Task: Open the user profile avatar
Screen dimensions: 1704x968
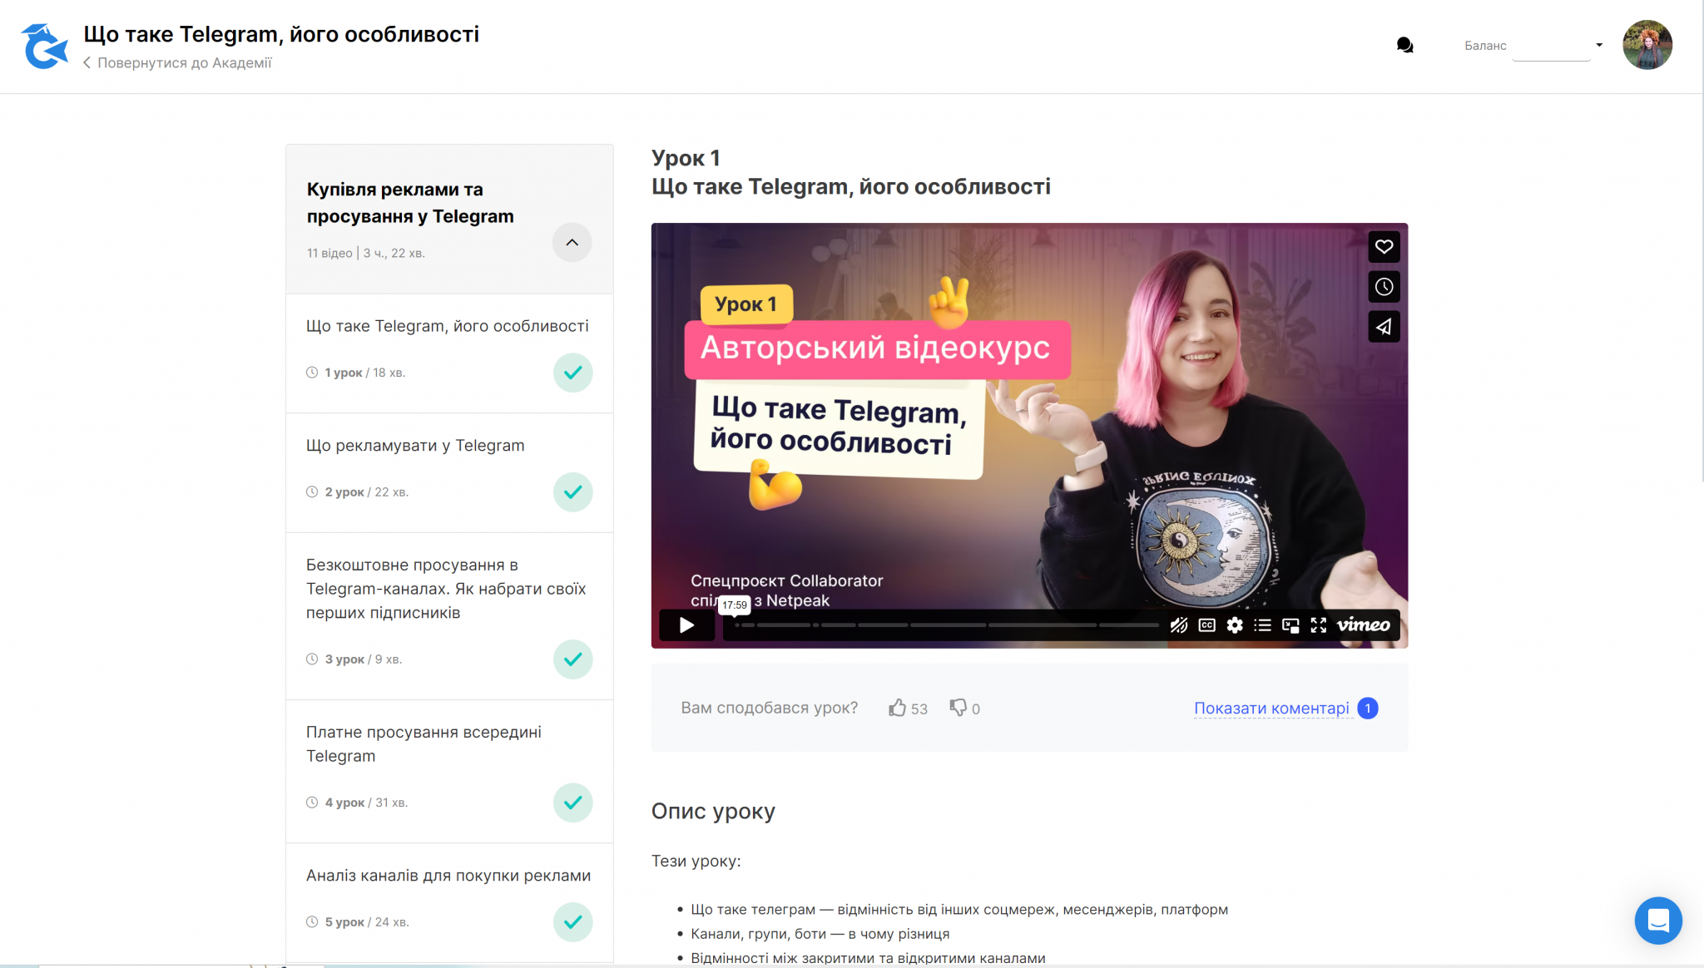Action: (1647, 45)
